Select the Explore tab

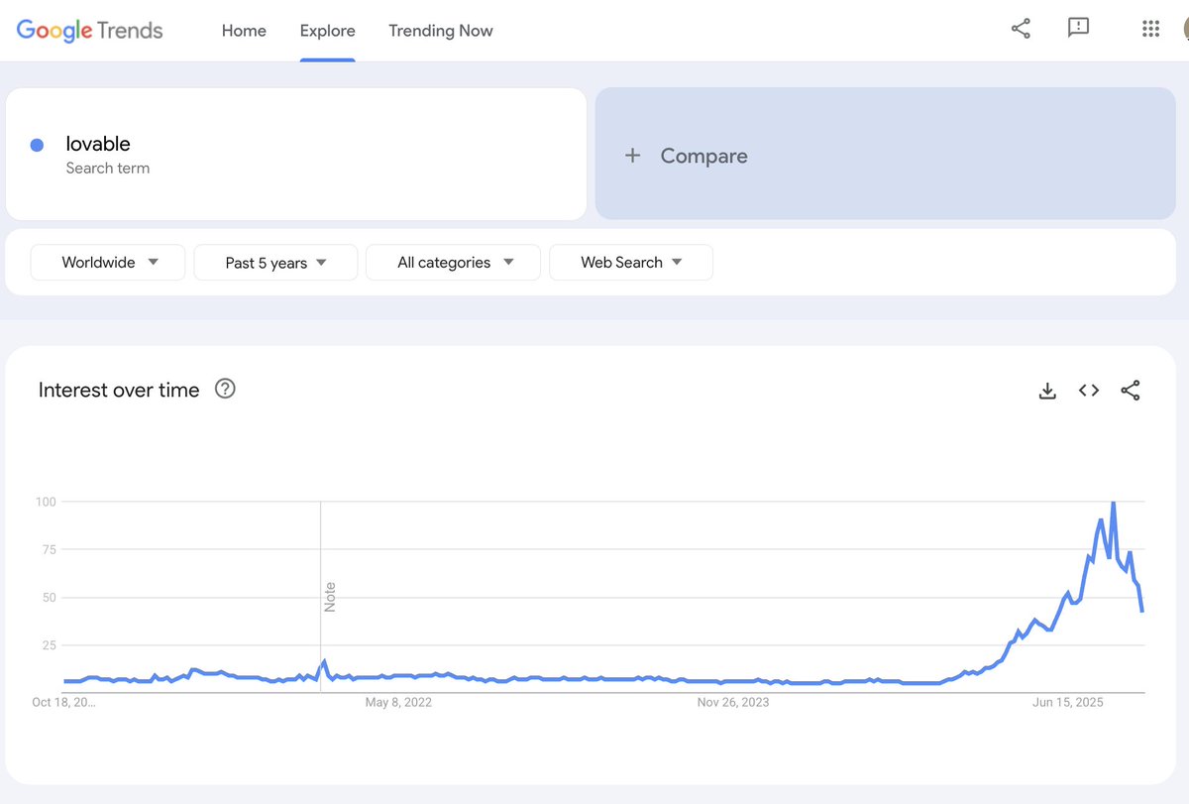[328, 31]
